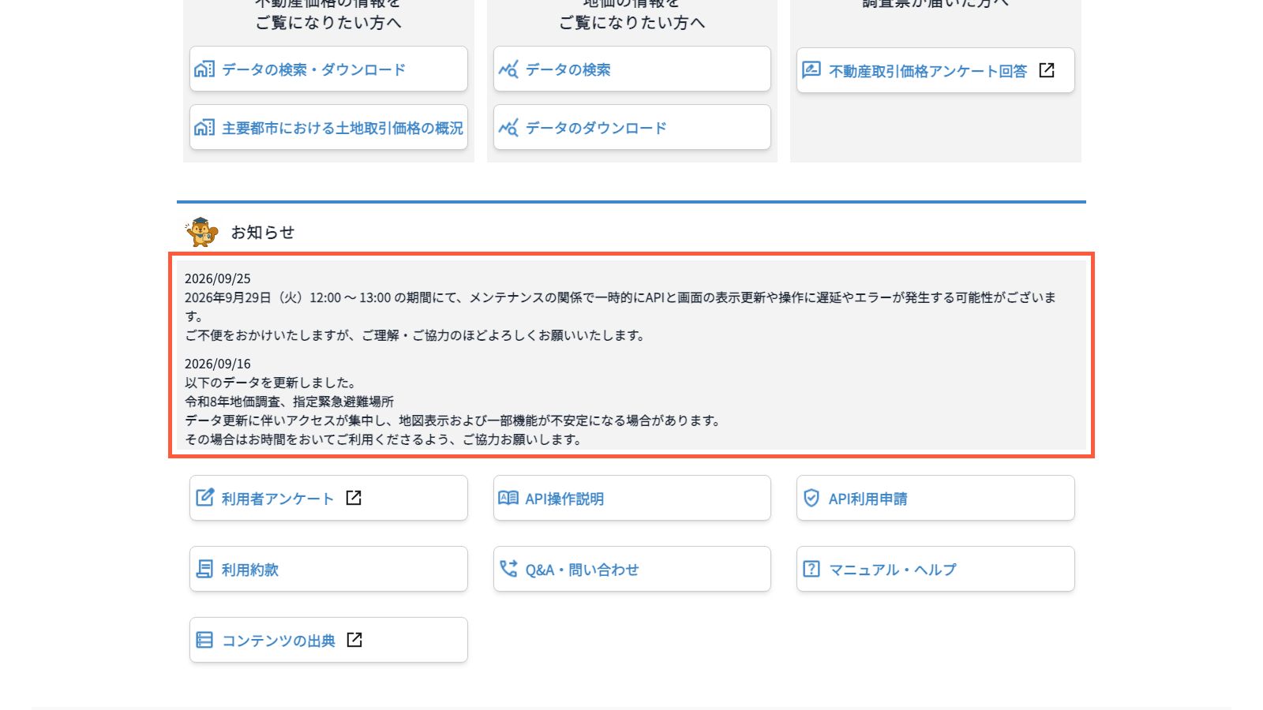The width and height of the screenshot is (1263, 710).
Task: Click the お知らせ heading text
Action: click(x=263, y=232)
